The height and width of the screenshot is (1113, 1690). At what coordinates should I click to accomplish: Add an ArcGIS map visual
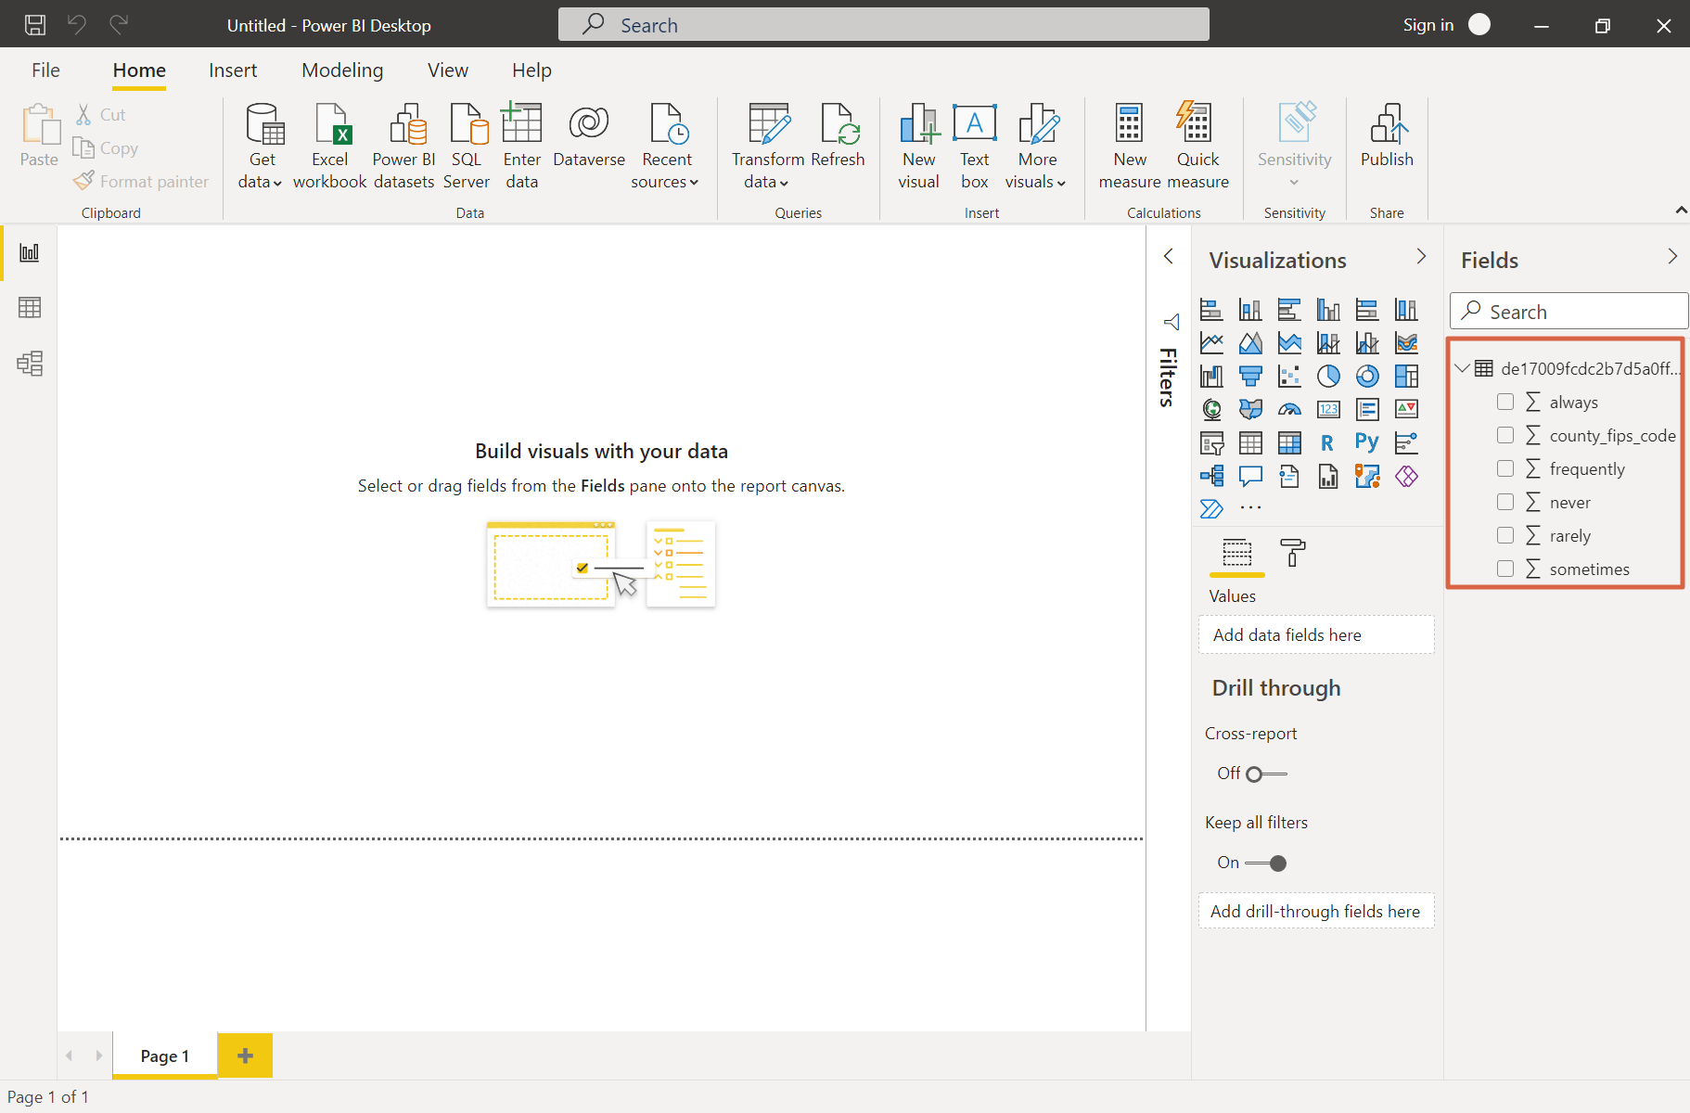[x=1368, y=476]
